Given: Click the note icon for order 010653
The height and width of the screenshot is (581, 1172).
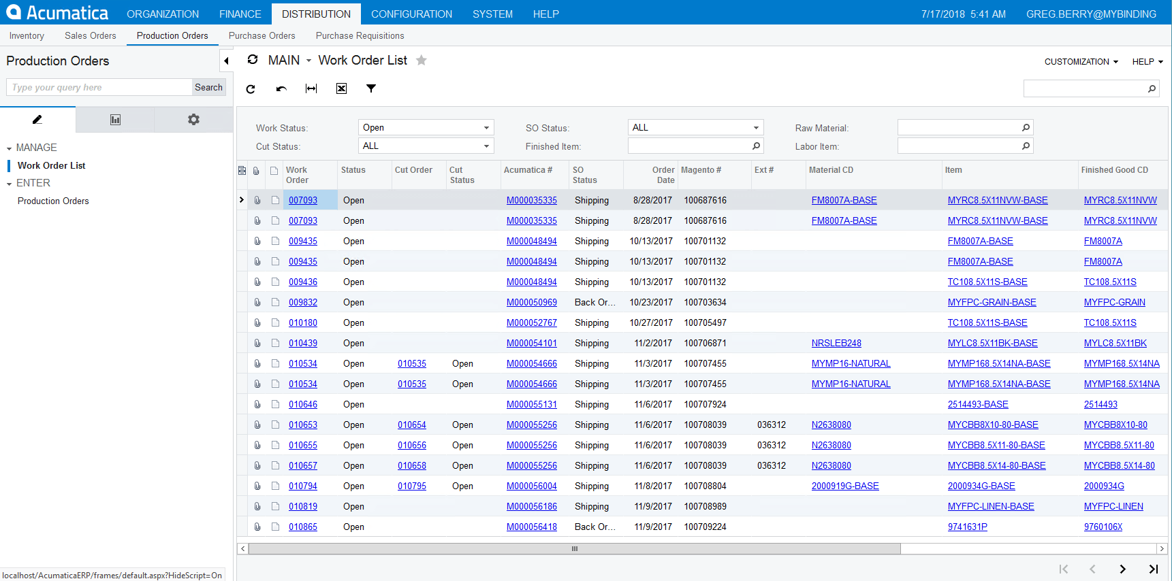Looking at the screenshot, I should [275, 425].
